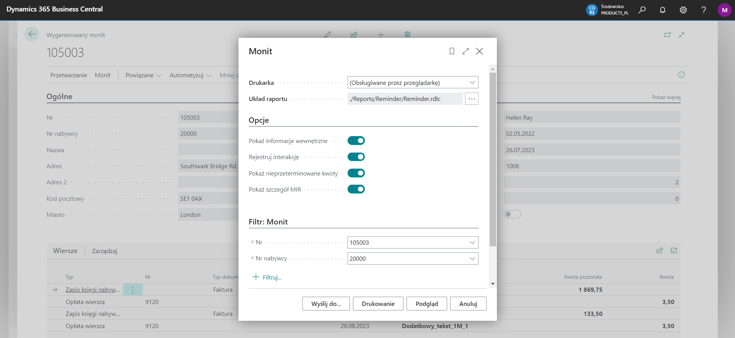This screenshot has height=338, width=735.
Task: Toggle Pokaż nieprzeterminowane kwoty switch
Action: pyautogui.click(x=356, y=173)
